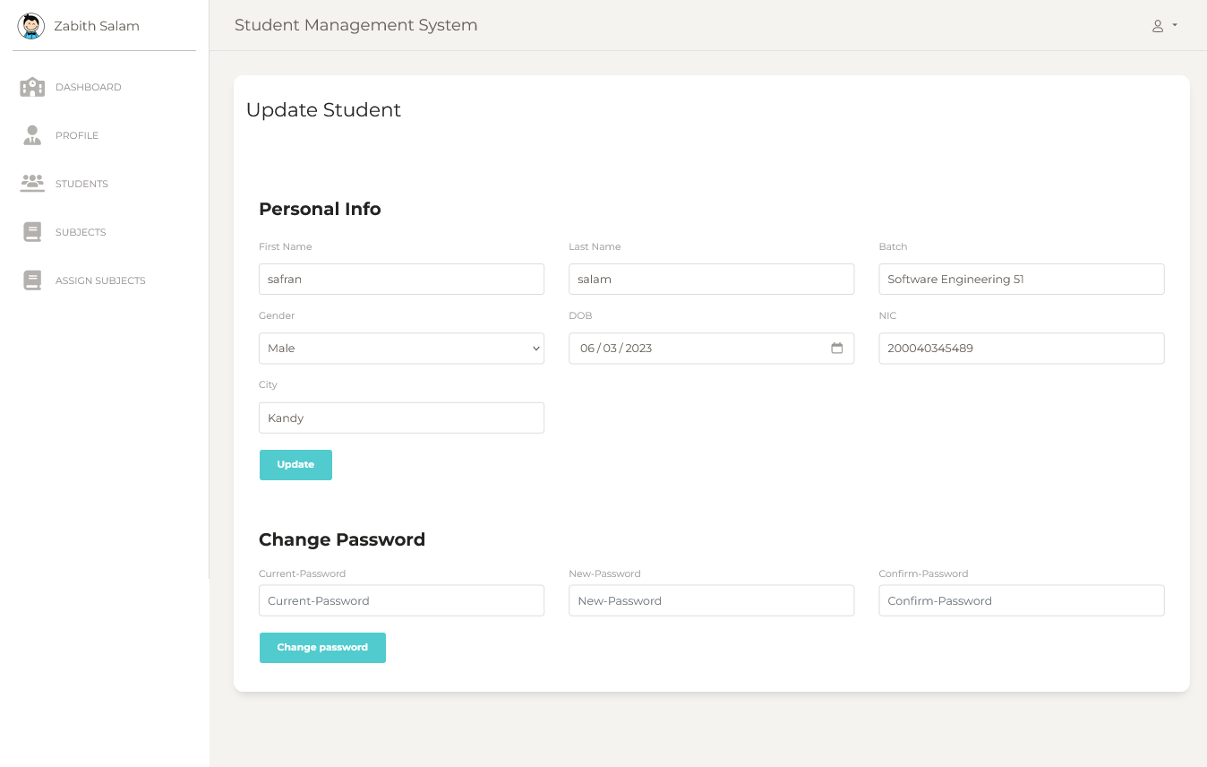Click the Zabith Salam name label
The width and height of the screenshot is (1207, 767).
pos(96,26)
